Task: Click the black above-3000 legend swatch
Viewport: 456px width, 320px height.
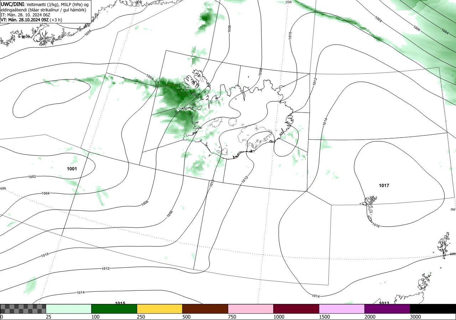Action: (x=433, y=309)
